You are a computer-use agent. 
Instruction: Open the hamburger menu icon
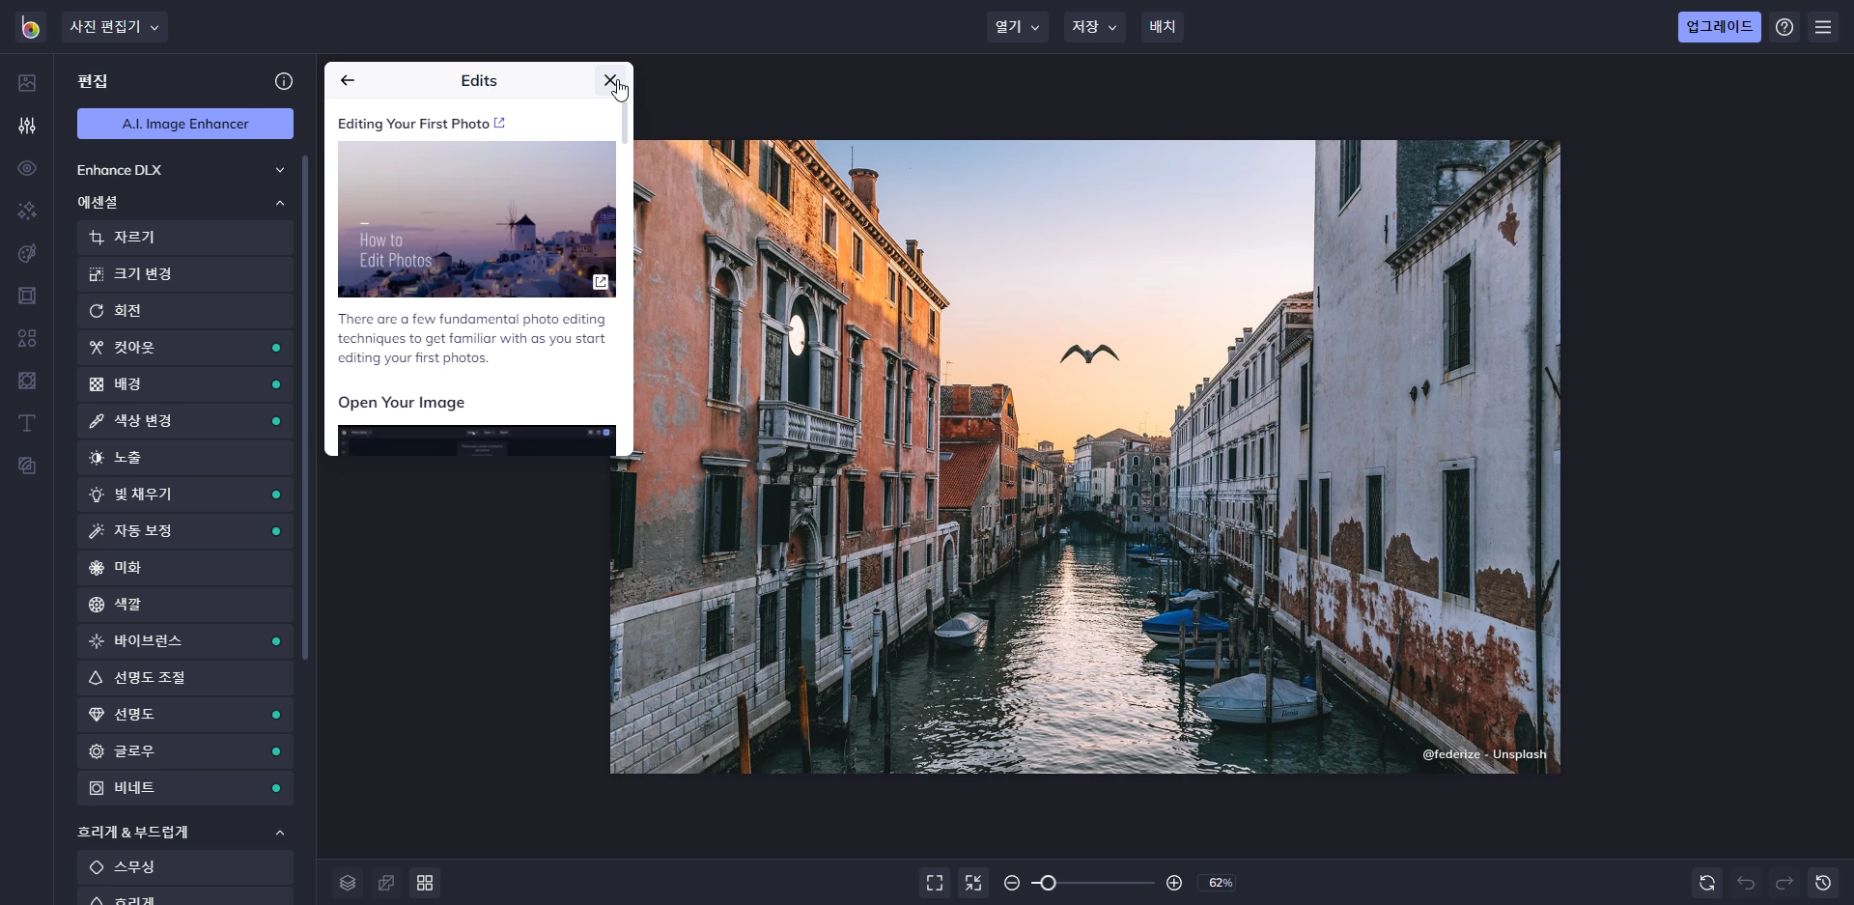coord(1823,27)
